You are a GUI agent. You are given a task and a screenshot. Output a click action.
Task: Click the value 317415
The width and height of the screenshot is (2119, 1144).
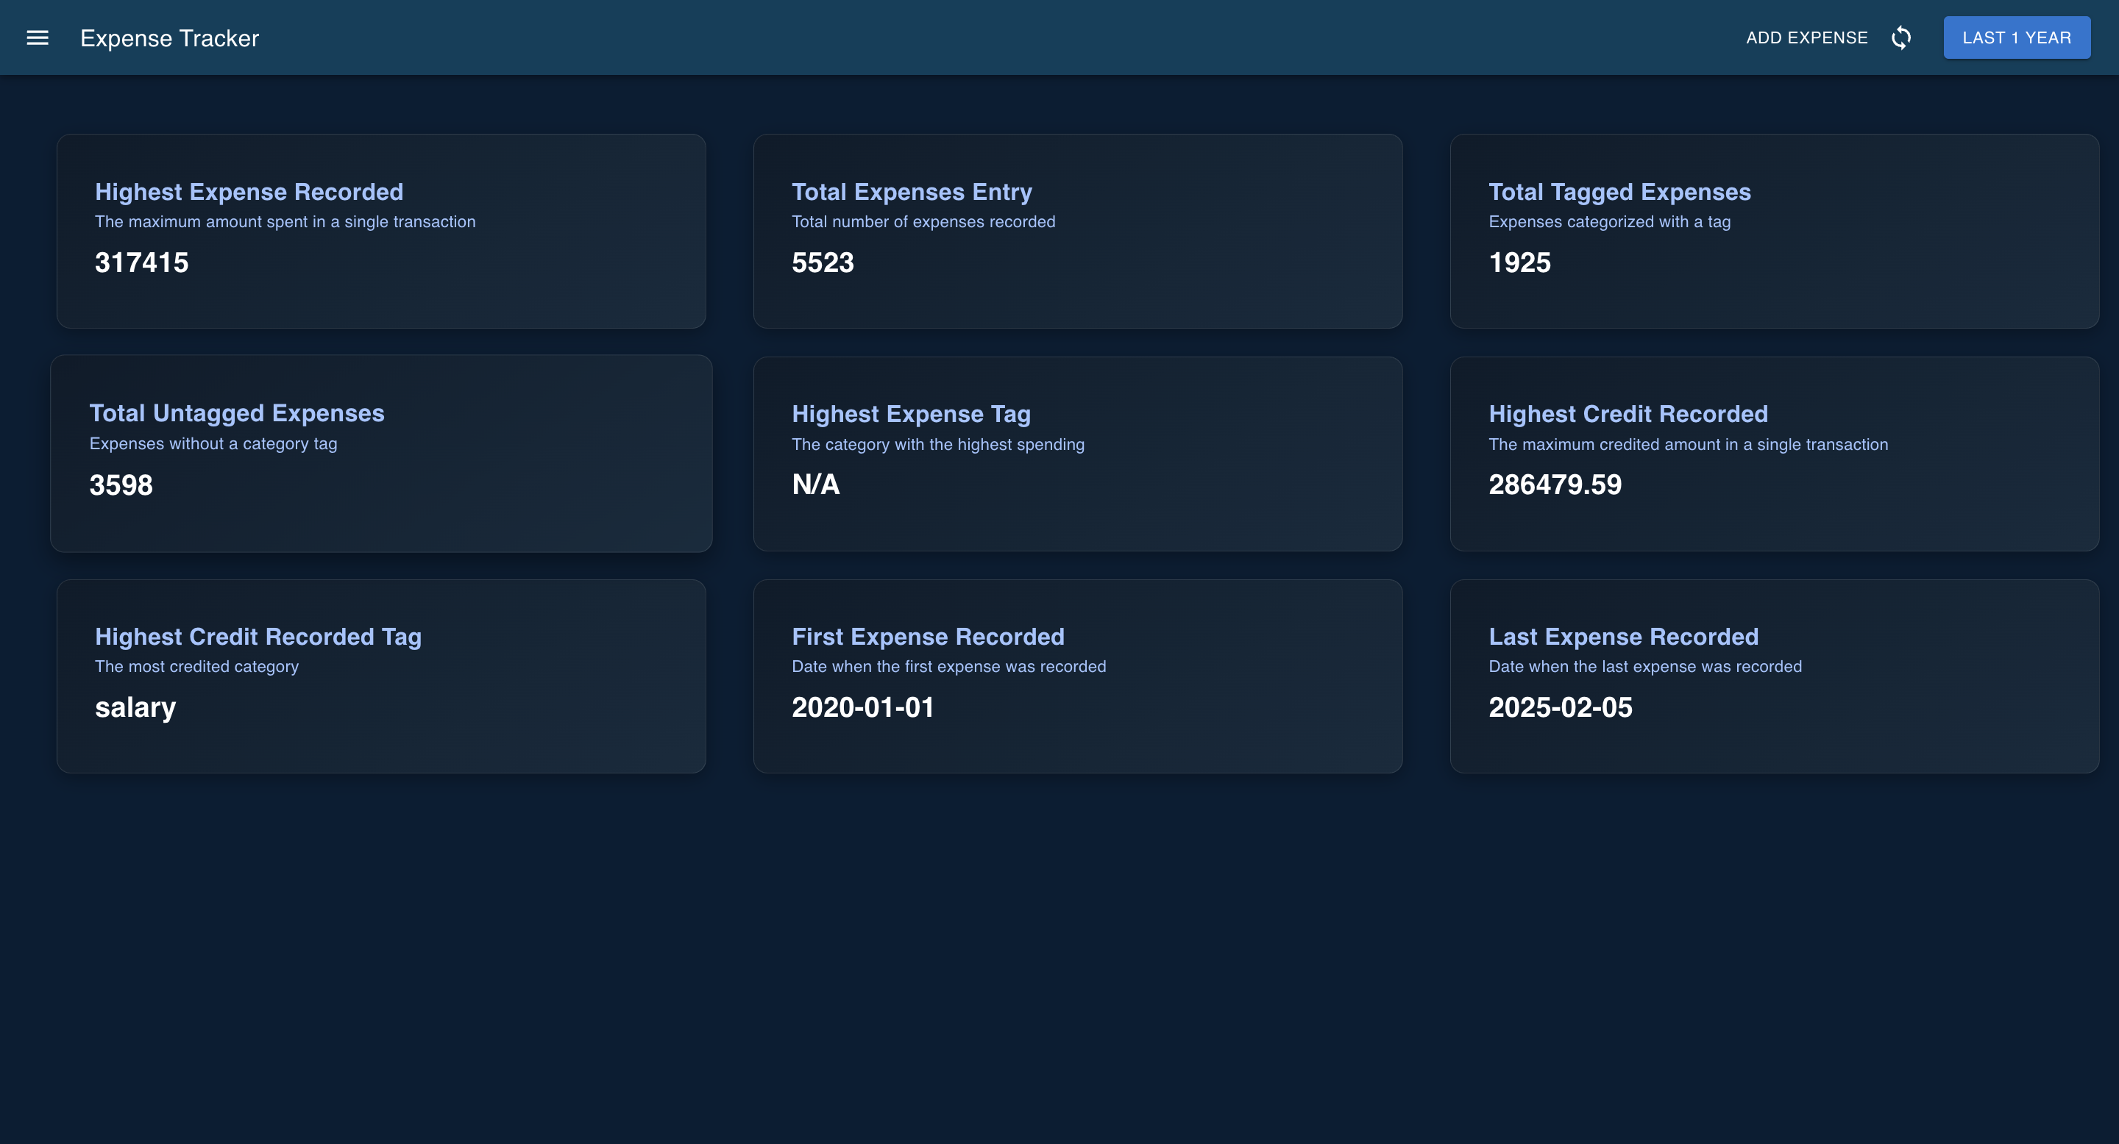click(x=141, y=263)
